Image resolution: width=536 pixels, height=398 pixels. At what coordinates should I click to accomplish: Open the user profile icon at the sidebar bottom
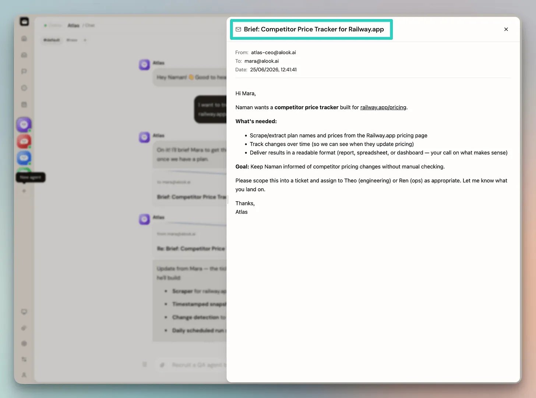(x=24, y=375)
